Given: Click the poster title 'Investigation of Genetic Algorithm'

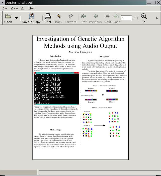Looking at the screenshot, I should click(80, 39).
